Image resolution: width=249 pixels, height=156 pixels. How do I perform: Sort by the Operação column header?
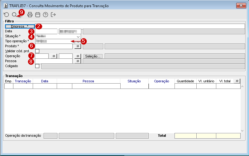[x=161, y=81]
